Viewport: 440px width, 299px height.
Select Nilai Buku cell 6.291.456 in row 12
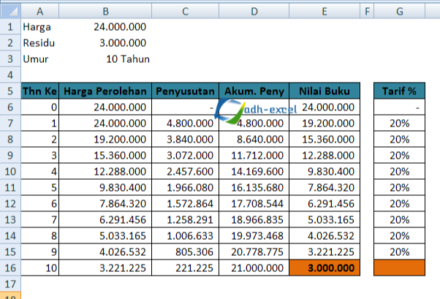pos(325,203)
